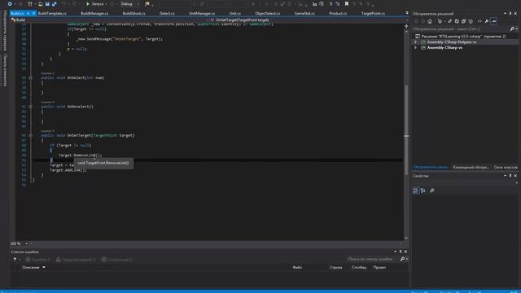The height and width of the screenshot is (293, 521).
Task: Switch to the TargetPoint.cs tab
Action: tap(373, 13)
